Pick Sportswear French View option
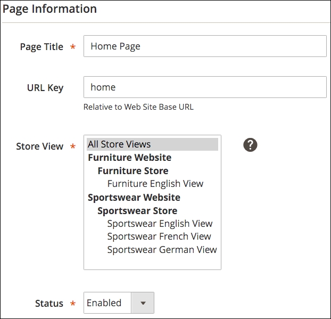 [x=159, y=236]
